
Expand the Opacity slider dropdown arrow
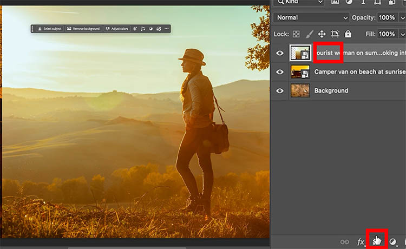point(402,18)
